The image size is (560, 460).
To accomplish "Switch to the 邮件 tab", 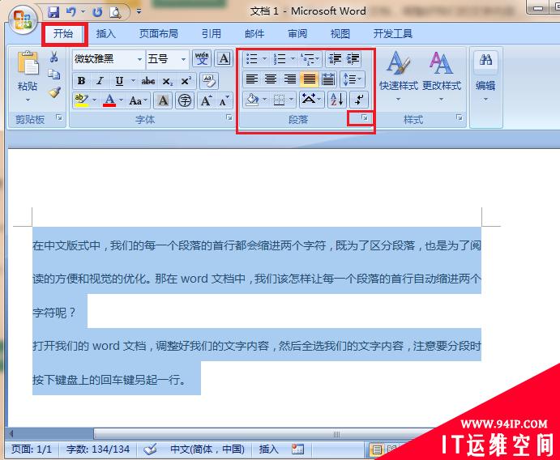I will tap(254, 33).
